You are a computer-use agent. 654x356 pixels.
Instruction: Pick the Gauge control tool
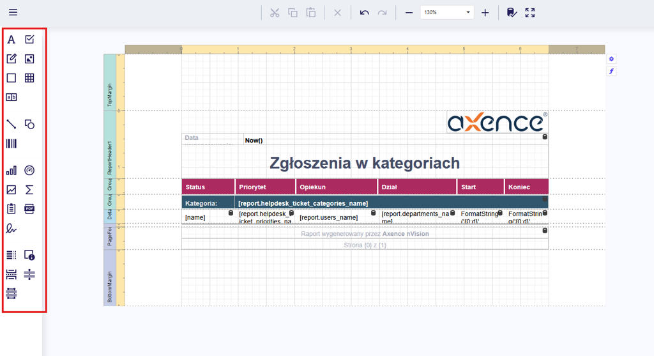coord(29,171)
